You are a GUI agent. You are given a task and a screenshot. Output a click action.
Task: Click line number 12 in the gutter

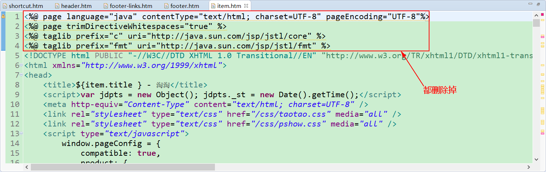coord(15,124)
